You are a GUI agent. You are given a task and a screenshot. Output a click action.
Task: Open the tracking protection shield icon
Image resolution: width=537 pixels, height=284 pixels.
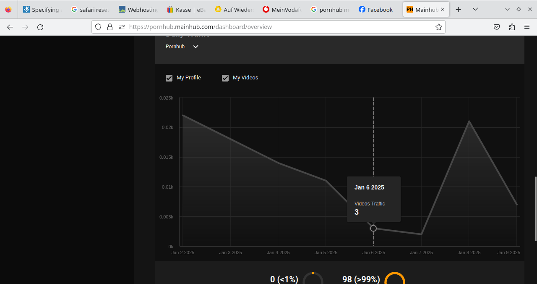click(98, 27)
